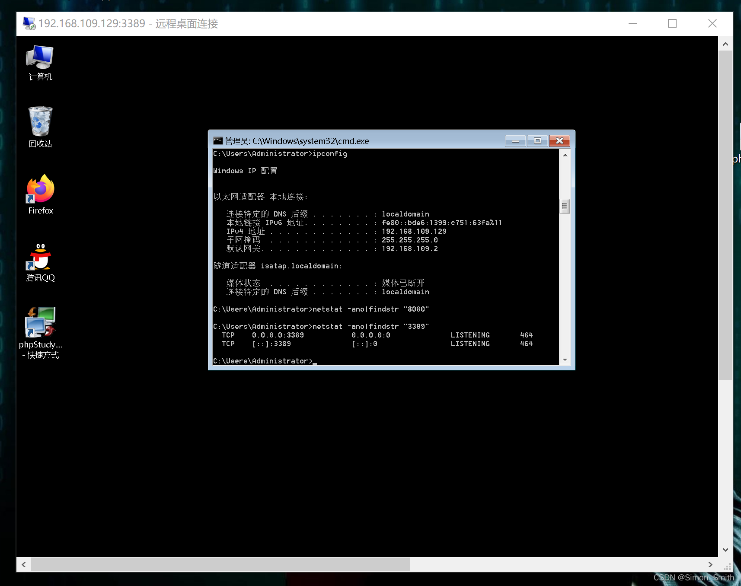Click cmd scrollbar down arrow
Viewport: 741px width, 586px height.
coord(565,360)
